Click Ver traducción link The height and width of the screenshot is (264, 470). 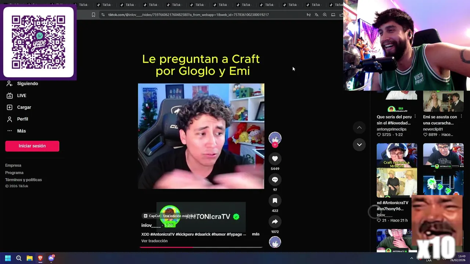(x=154, y=241)
